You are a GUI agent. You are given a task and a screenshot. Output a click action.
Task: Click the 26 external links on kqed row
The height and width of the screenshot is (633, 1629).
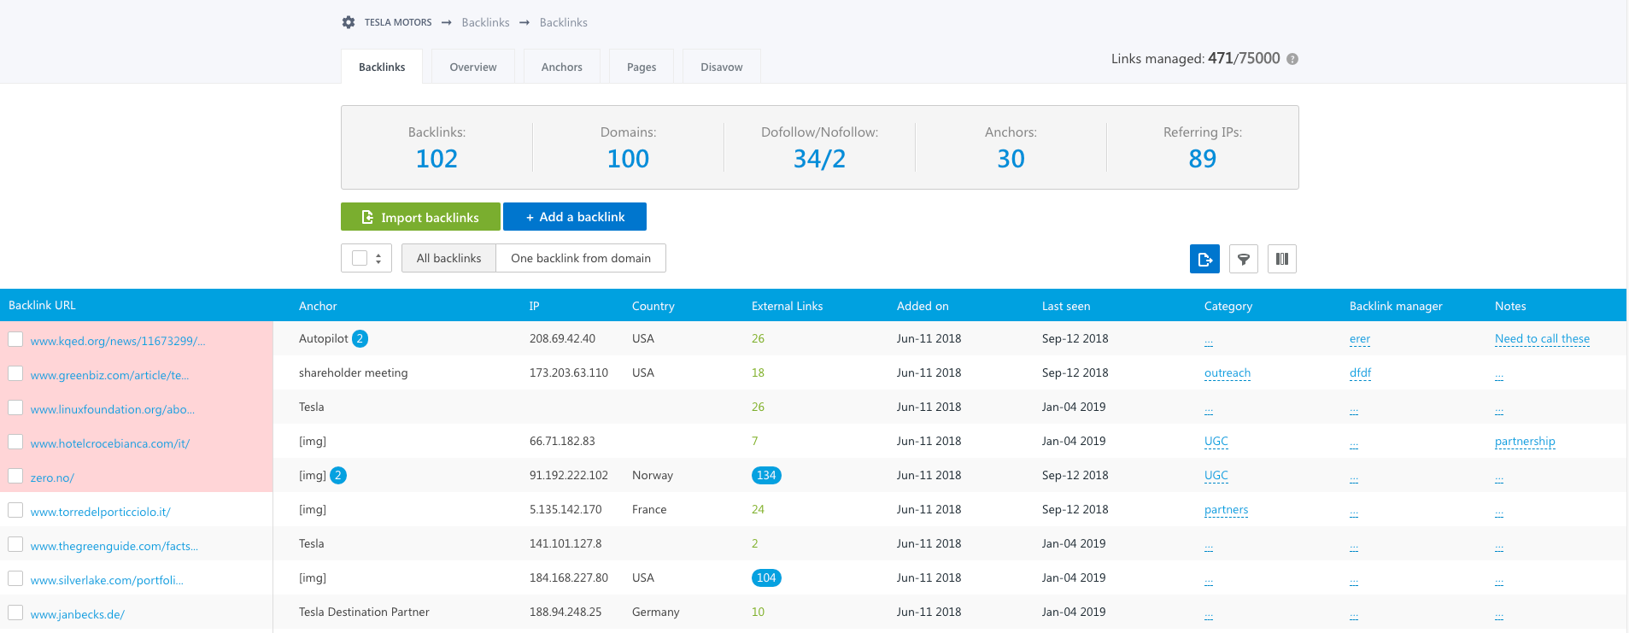(x=758, y=338)
